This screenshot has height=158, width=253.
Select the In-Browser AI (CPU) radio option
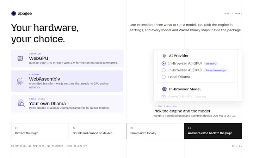click(164, 70)
